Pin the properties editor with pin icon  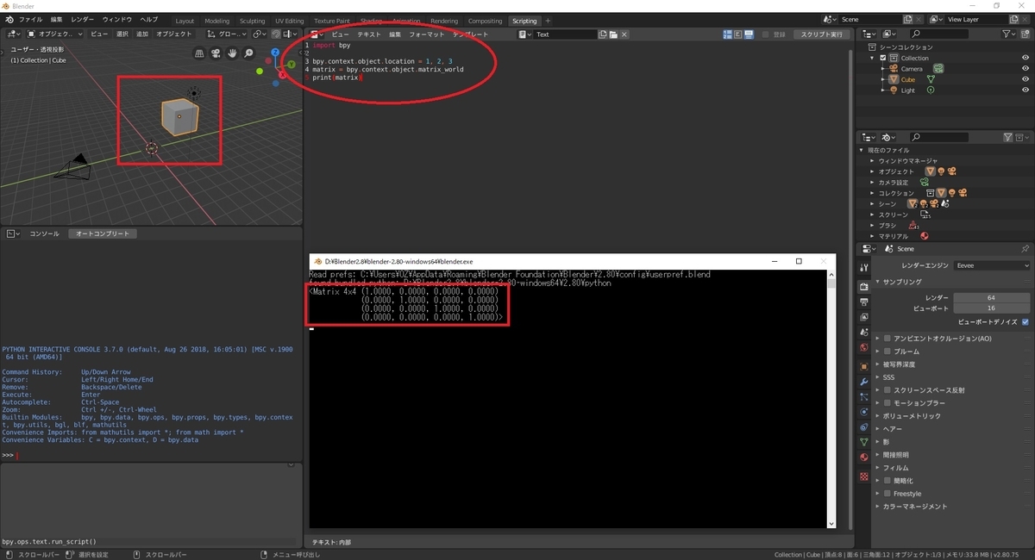coord(1025,248)
